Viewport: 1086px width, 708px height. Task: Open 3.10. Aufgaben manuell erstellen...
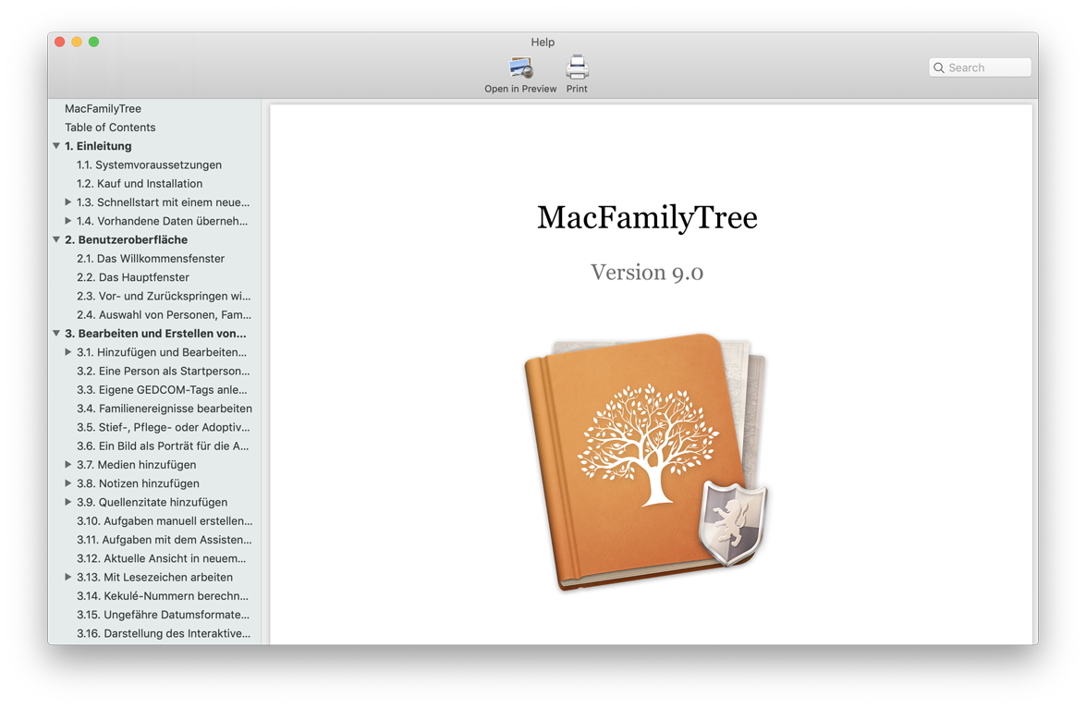point(165,520)
